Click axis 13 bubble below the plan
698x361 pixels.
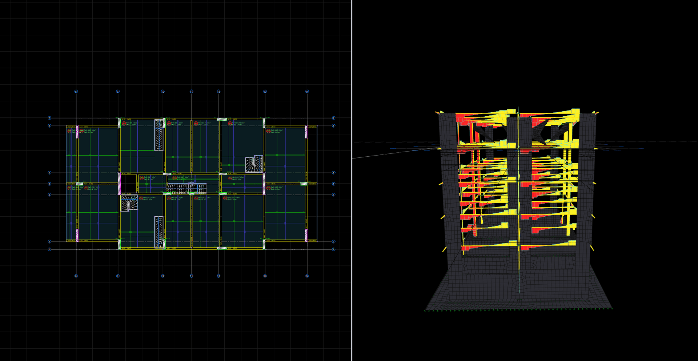click(x=265, y=276)
